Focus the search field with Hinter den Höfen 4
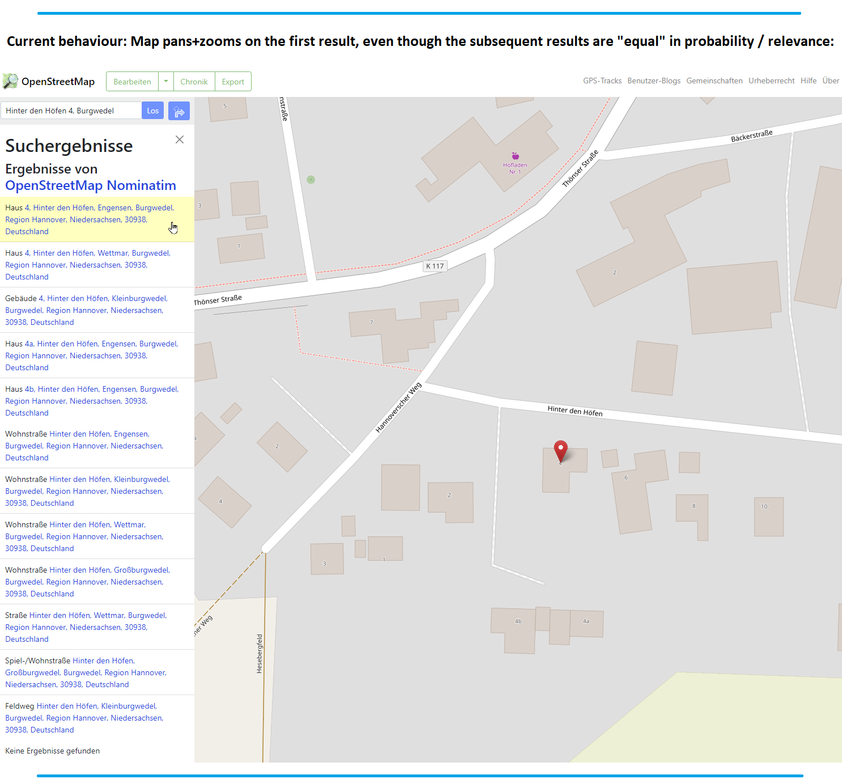Image resolution: width=842 pixels, height=779 pixels. click(x=71, y=111)
